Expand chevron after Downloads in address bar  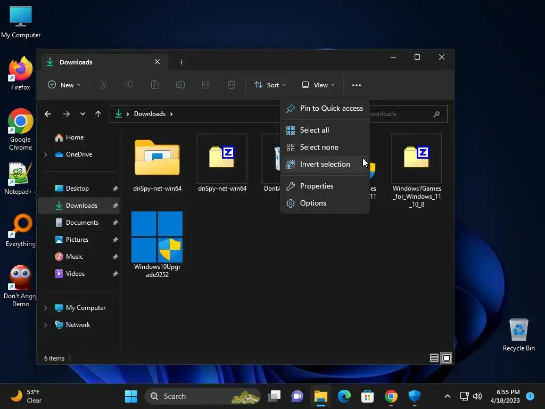171,114
